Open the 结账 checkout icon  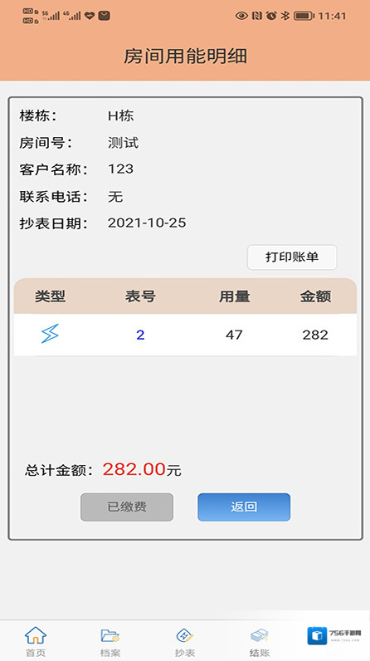[260, 635]
